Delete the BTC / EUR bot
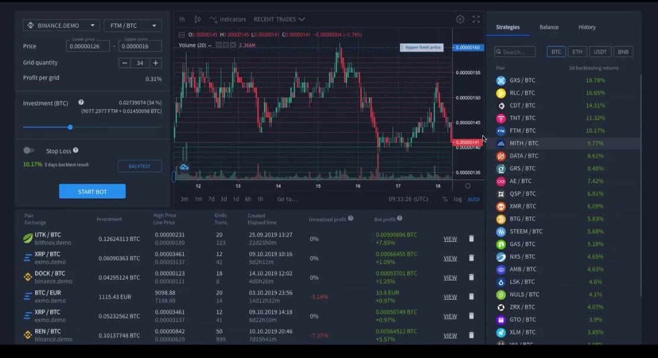This screenshot has width=658, height=358. (x=471, y=296)
